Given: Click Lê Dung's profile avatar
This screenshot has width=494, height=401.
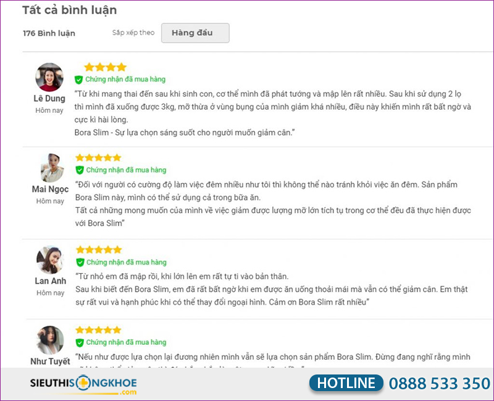Looking at the screenshot, I should pos(49,76).
